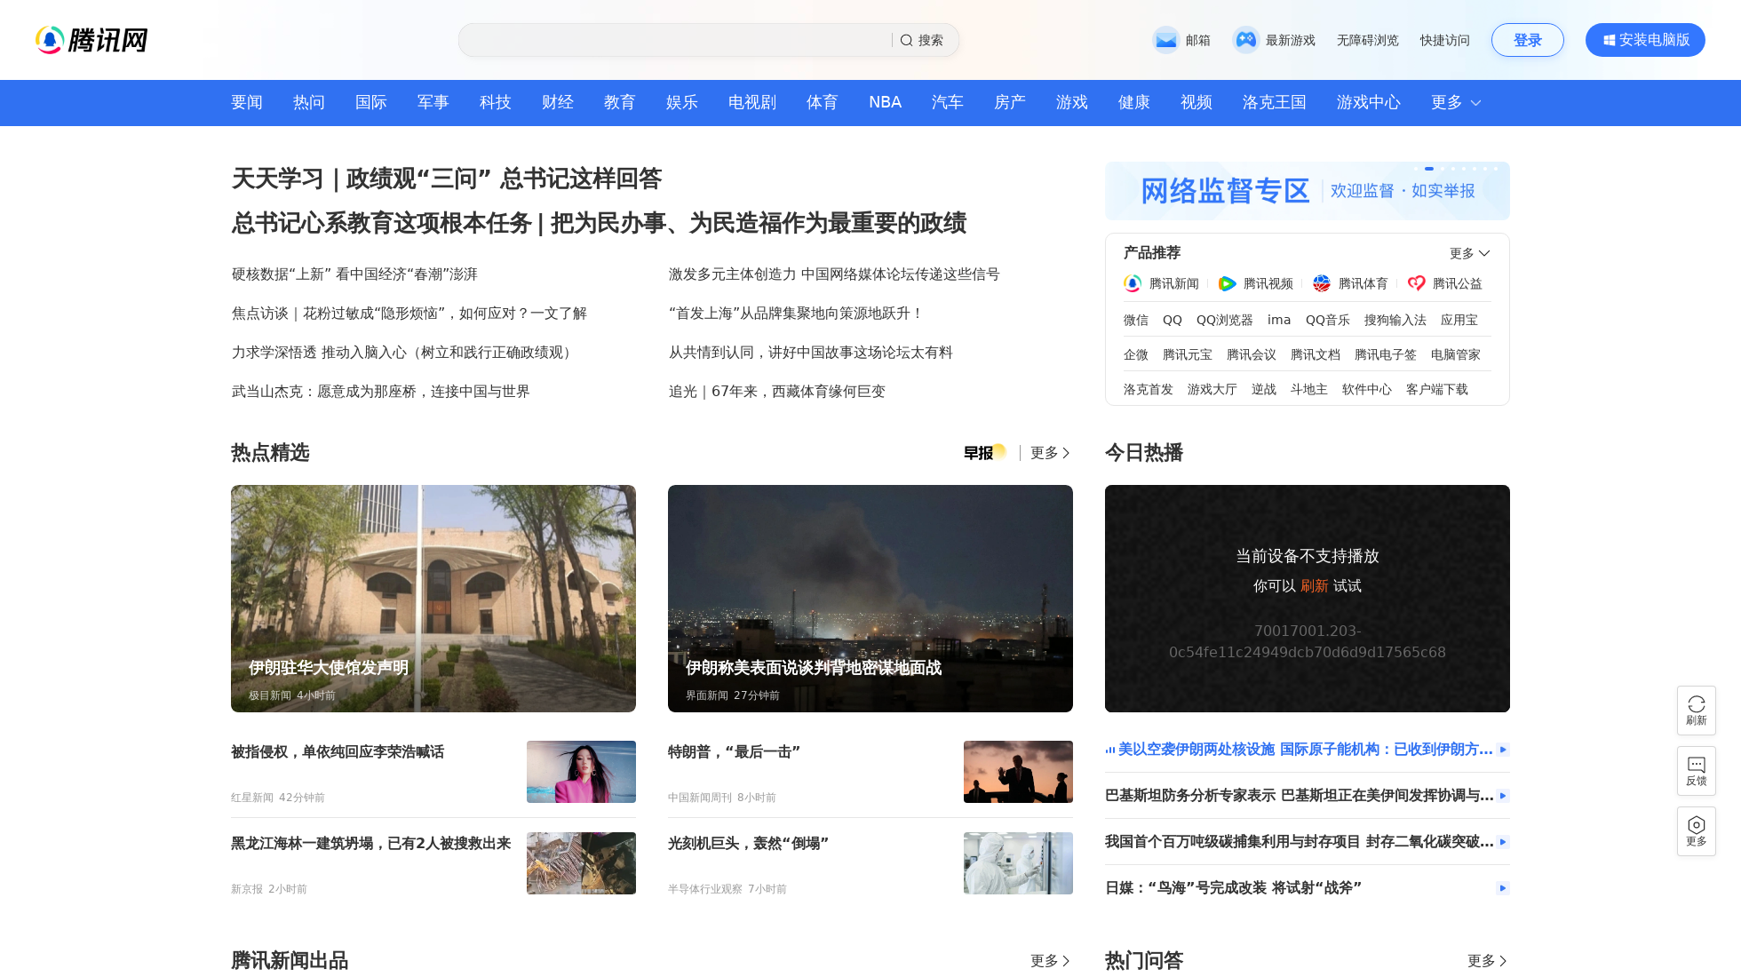Open 腾讯视频 play icon

pyautogui.click(x=1228, y=283)
